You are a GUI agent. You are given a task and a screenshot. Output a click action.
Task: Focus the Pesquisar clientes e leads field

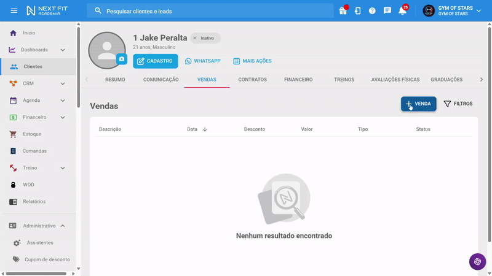coord(210,11)
